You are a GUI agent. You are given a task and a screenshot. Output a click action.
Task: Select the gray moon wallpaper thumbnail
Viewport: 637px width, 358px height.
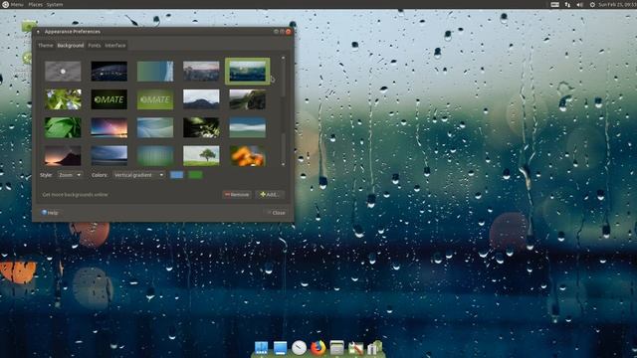point(63,72)
